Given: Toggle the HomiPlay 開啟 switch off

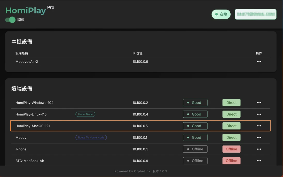Looking at the screenshot, I should [x=10, y=20].
